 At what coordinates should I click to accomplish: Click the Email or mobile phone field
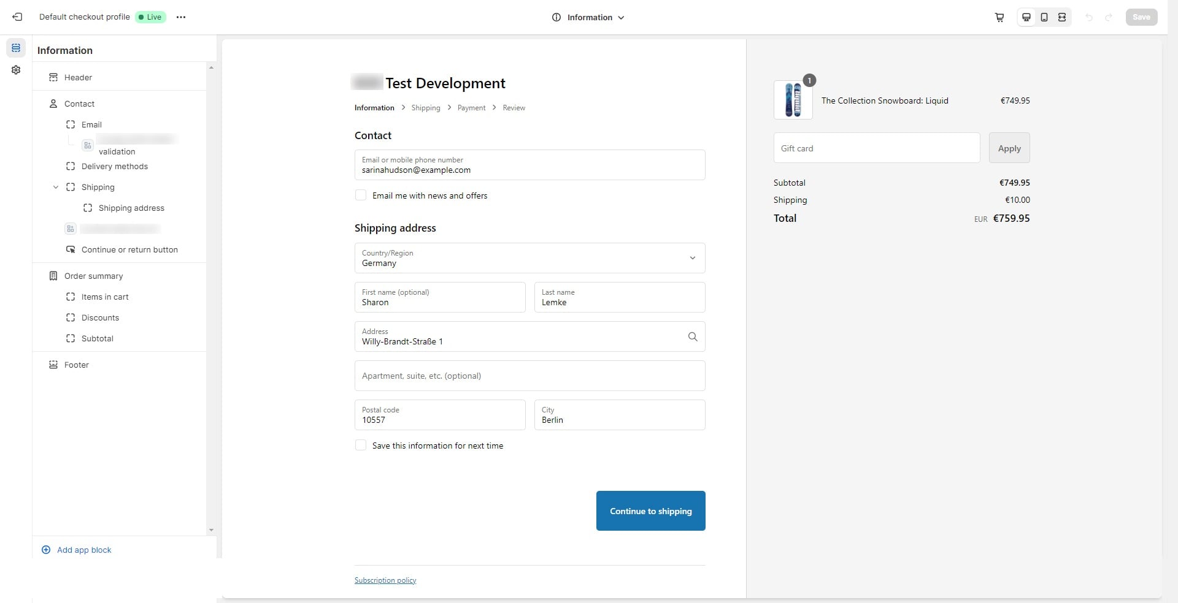(x=529, y=165)
